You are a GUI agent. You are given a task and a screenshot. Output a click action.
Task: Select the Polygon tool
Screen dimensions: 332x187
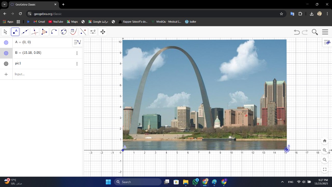click(44, 32)
